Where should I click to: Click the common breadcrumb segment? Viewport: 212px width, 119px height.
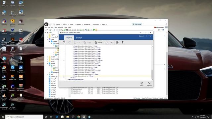click(x=96, y=24)
